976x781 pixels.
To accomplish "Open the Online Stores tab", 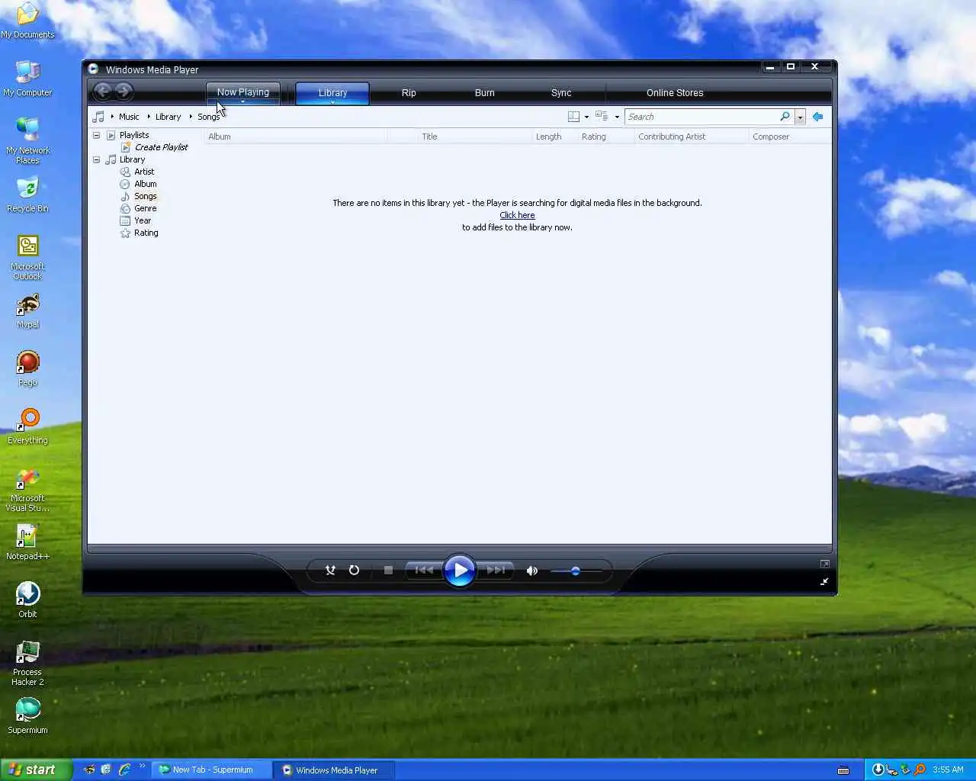I will click(675, 93).
